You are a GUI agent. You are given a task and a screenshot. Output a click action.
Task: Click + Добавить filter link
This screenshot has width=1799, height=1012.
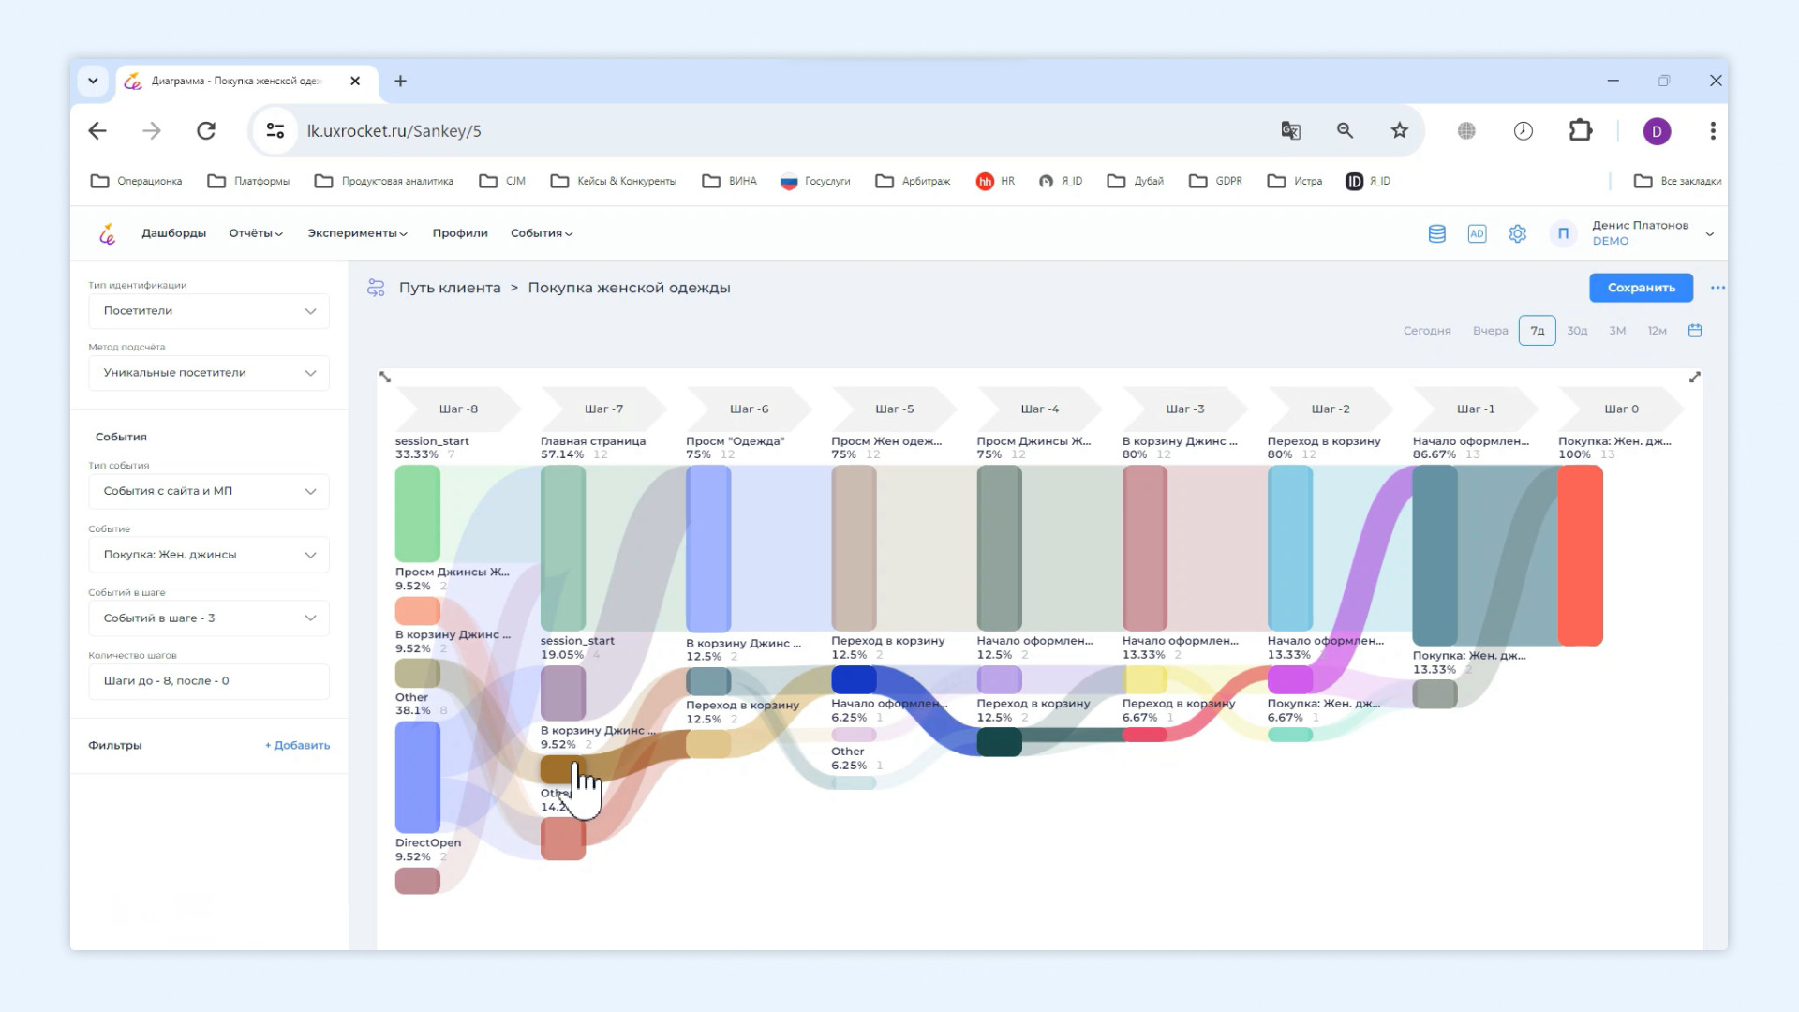(297, 746)
